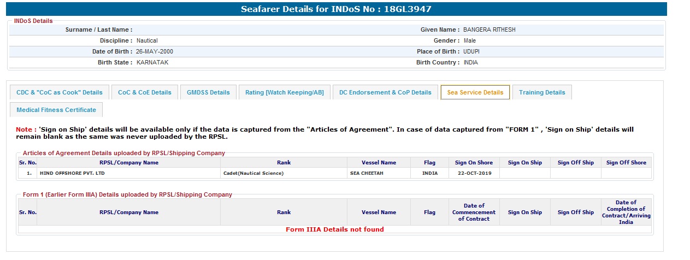The height and width of the screenshot is (260, 690).
Task: Click the Sign On Shore column header
Action: (x=474, y=162)
